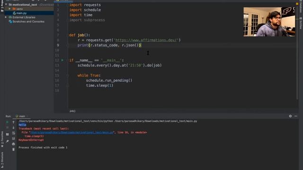
Task: Click the run gutter arrow at line 12
Action: 62,60
